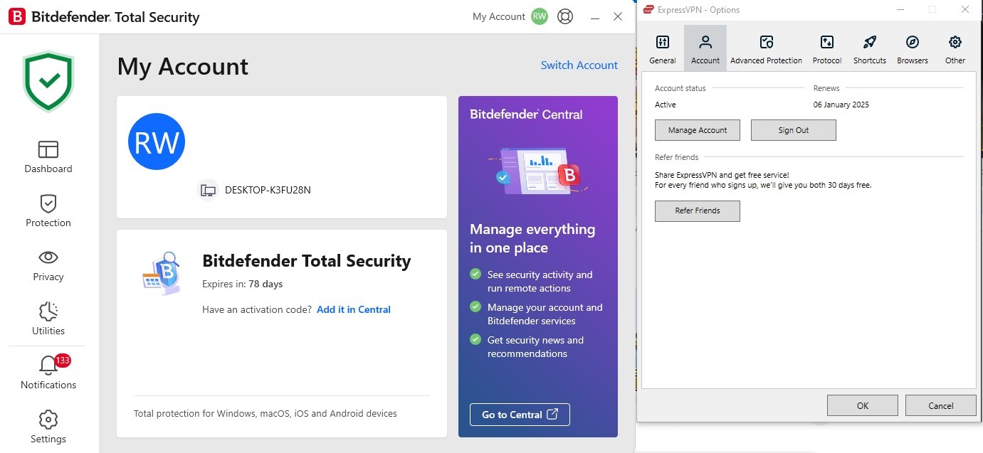Click the computer icon beside DESKTOP-K3FU28N
Screen dimensions: 983x453
208,190
